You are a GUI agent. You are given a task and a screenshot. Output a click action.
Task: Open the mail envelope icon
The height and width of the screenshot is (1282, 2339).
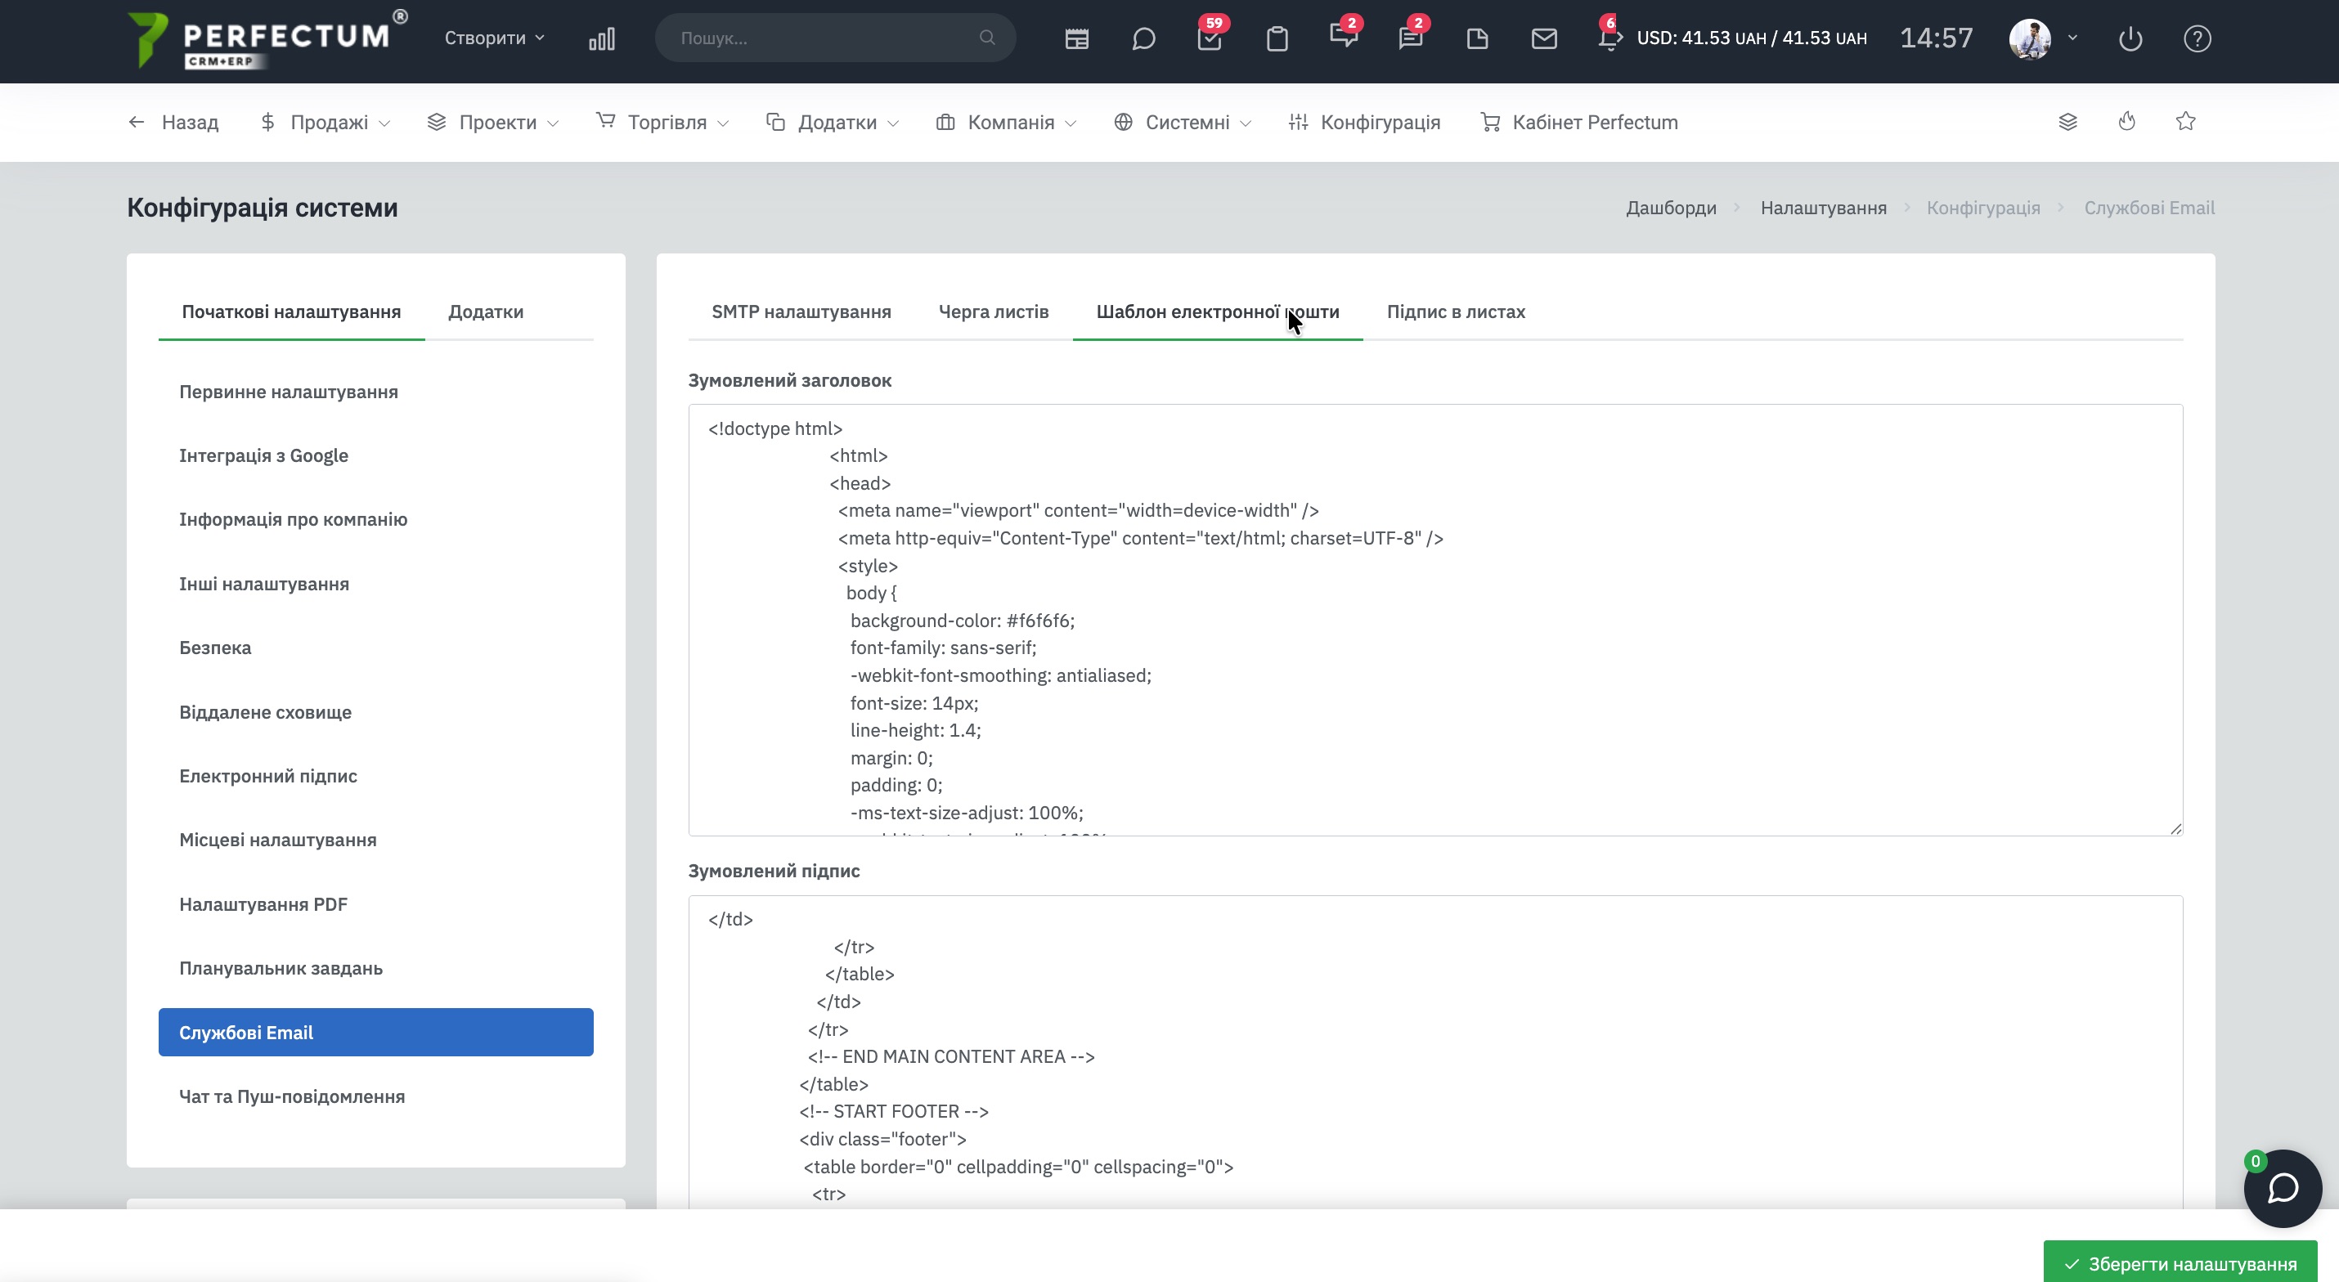(1543, 39)
